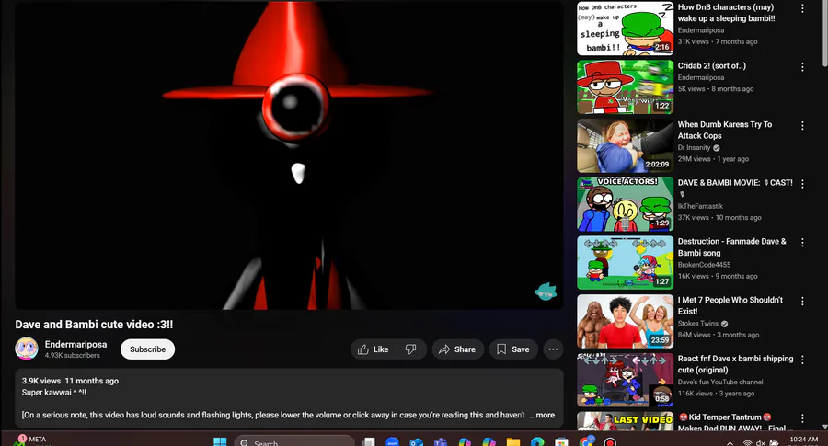Open 'Kid Temper Tantrum' video title
The height and width of the screenshot is (446, 828).
(732, 422)
